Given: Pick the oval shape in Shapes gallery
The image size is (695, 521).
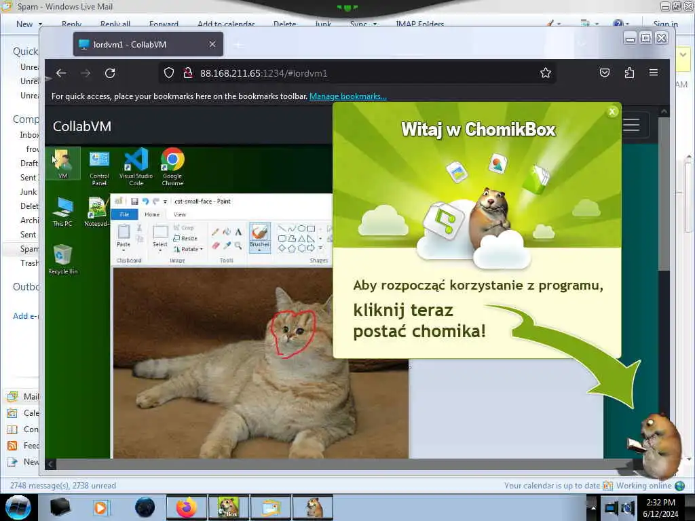Looking at the screenshot, I should 301,229.
